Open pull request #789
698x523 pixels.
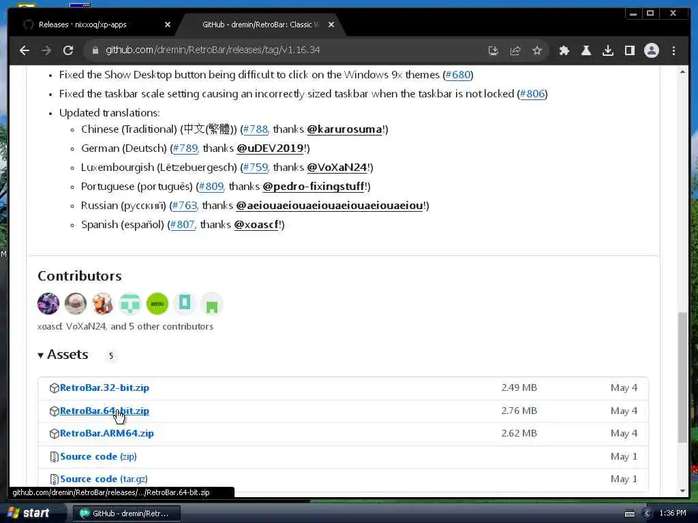185,148
